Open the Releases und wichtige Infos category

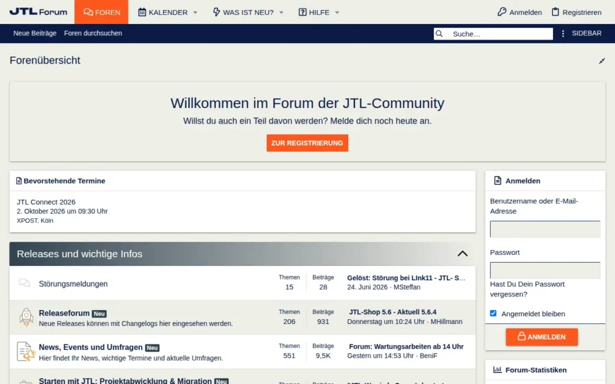coord(80,254)
